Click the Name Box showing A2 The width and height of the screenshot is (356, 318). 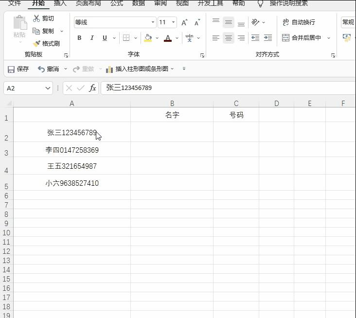pos(28,88)
